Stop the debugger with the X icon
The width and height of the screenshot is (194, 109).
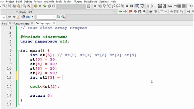tap(132, 6)
